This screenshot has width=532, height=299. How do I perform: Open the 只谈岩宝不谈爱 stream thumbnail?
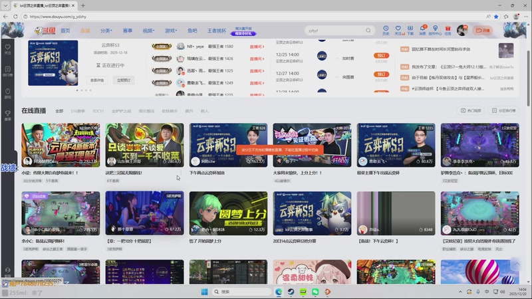[144, 145]
